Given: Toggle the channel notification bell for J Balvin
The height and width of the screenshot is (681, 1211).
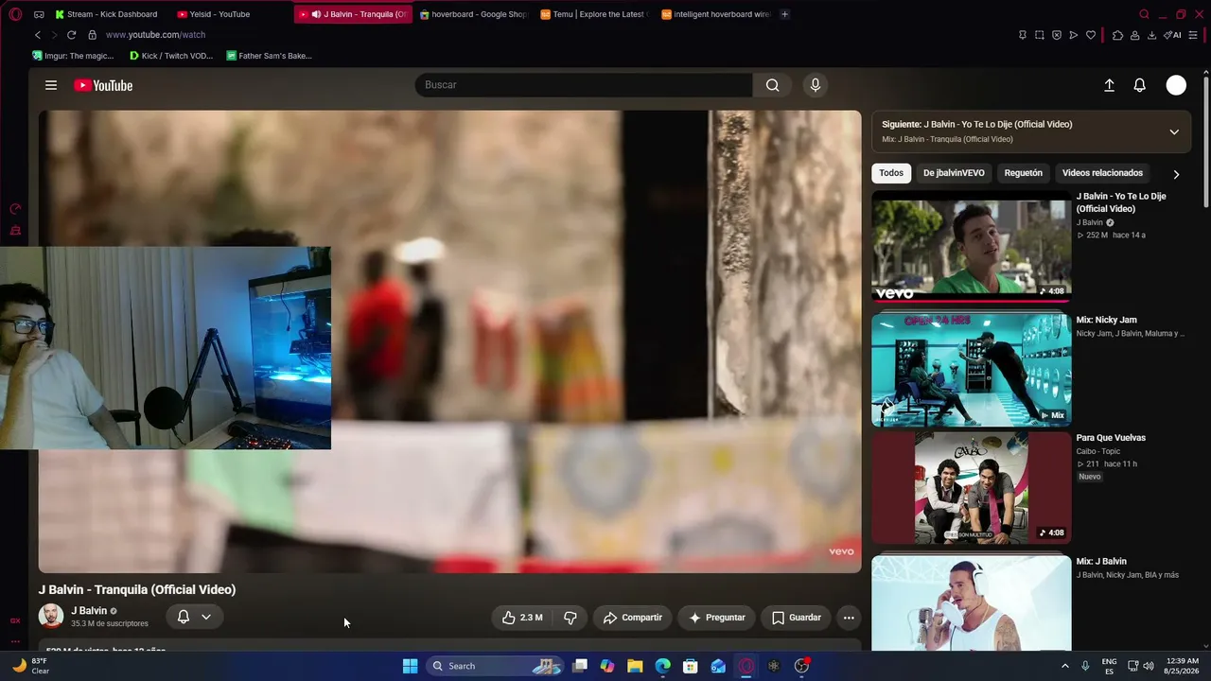Looking at the screenshot, I should point(184,617).
